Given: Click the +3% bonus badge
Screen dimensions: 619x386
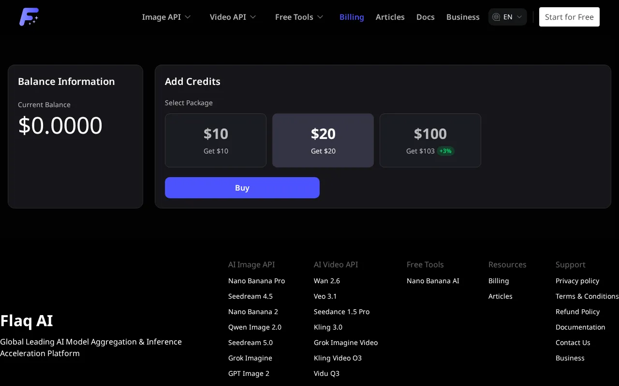Looking at the screenshot, I should (x=445, y=151).
